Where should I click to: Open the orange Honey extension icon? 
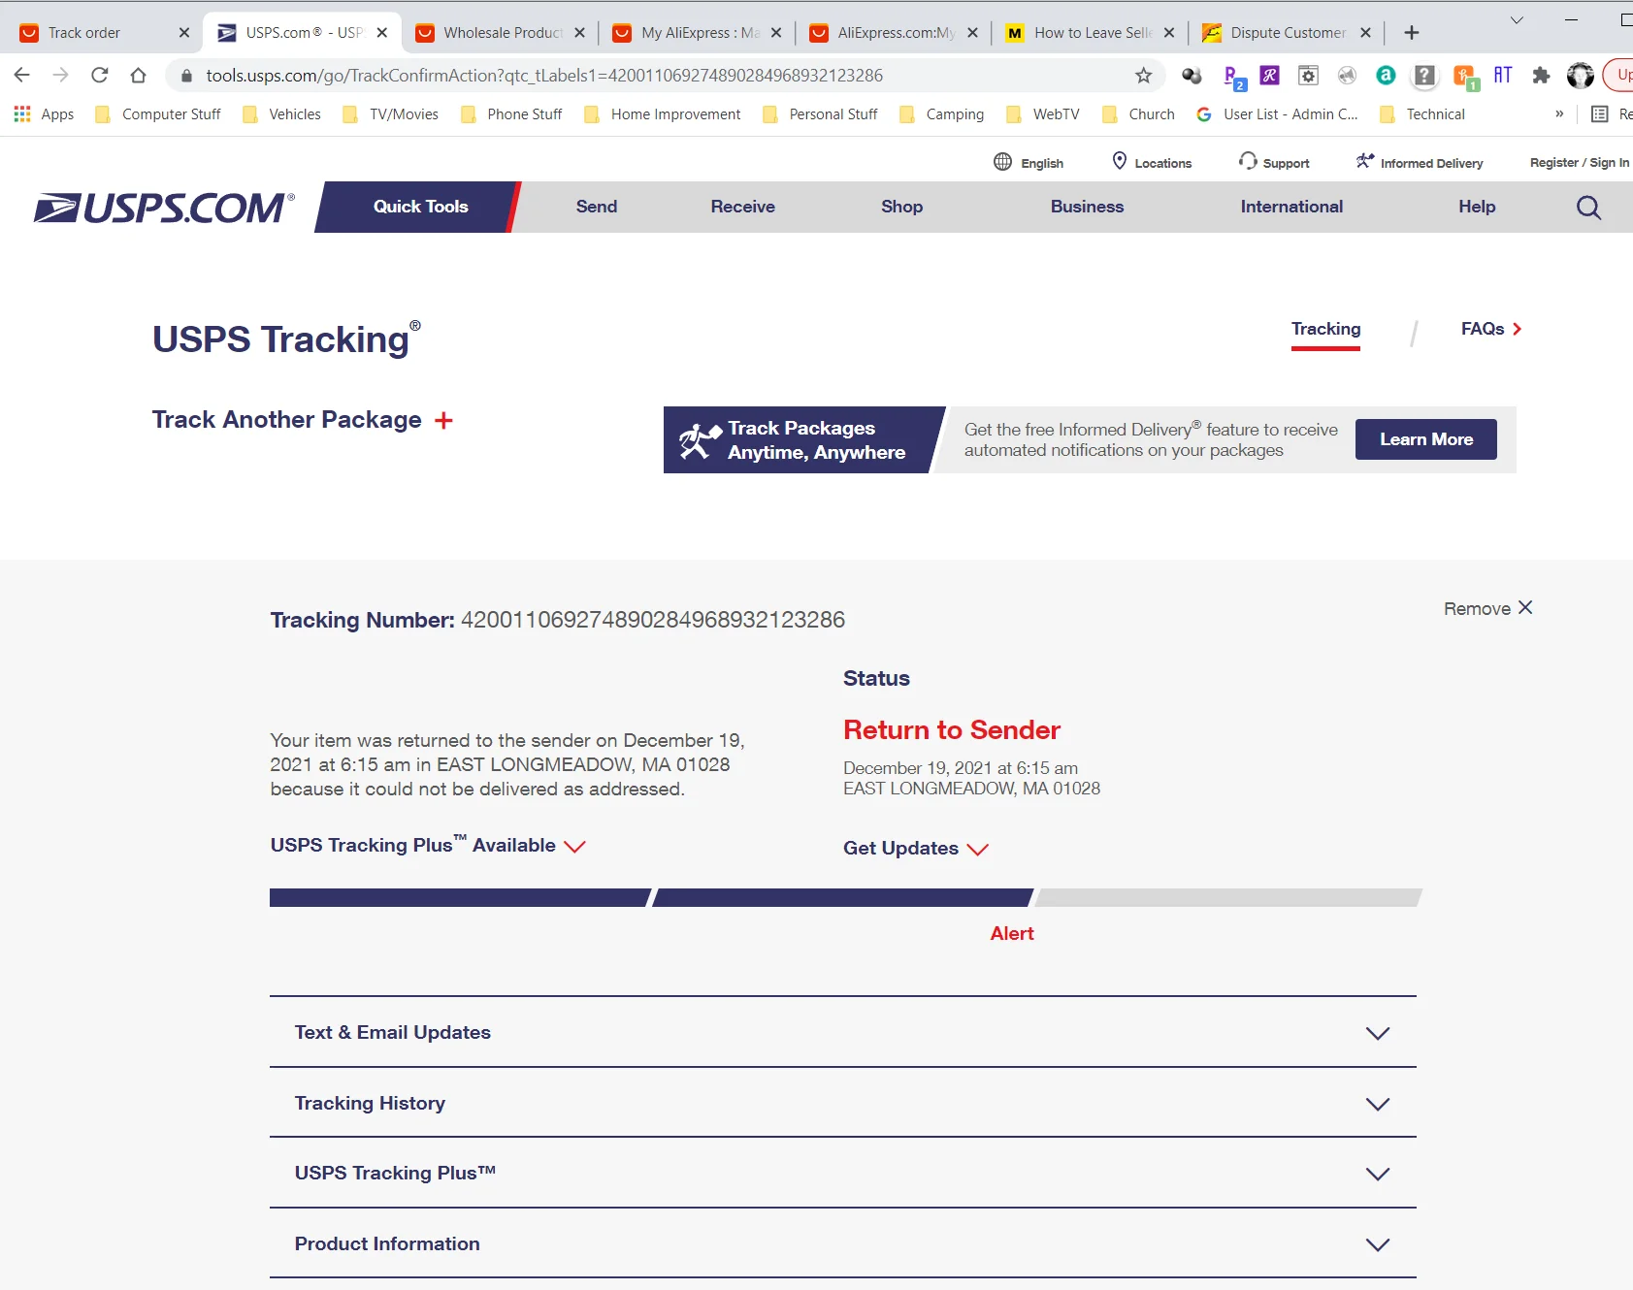pyautogui.click(x=1464, y=77)
